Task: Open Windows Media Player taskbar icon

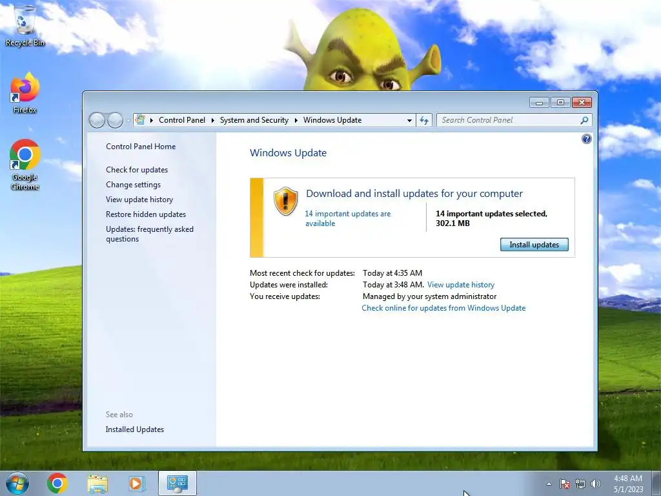Action: click(x=137, y=483)
